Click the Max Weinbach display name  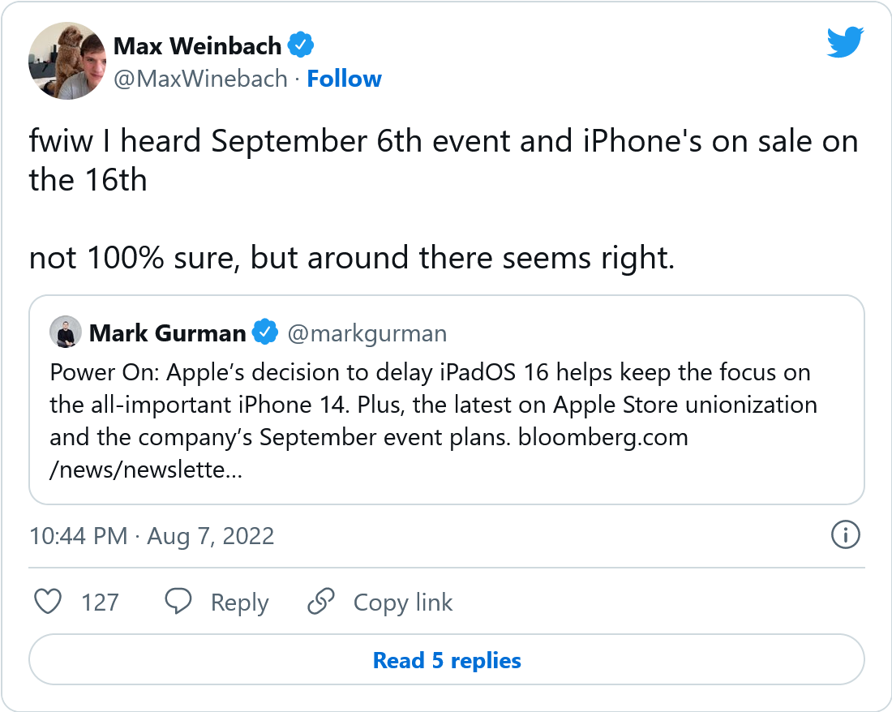pos(197,45)
